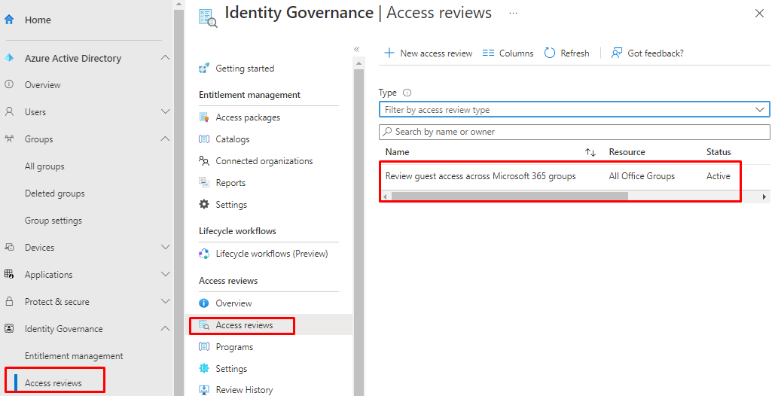Click the Refresh icon in toolbar
778x396 pixels.
(x=550, y=53)
